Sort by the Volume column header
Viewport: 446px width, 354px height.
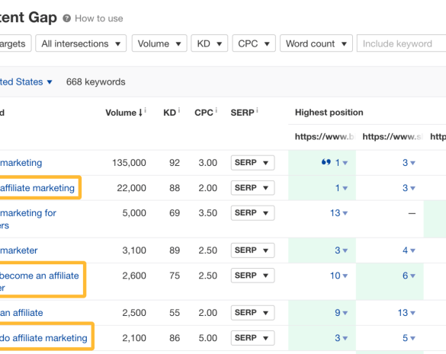124,113
